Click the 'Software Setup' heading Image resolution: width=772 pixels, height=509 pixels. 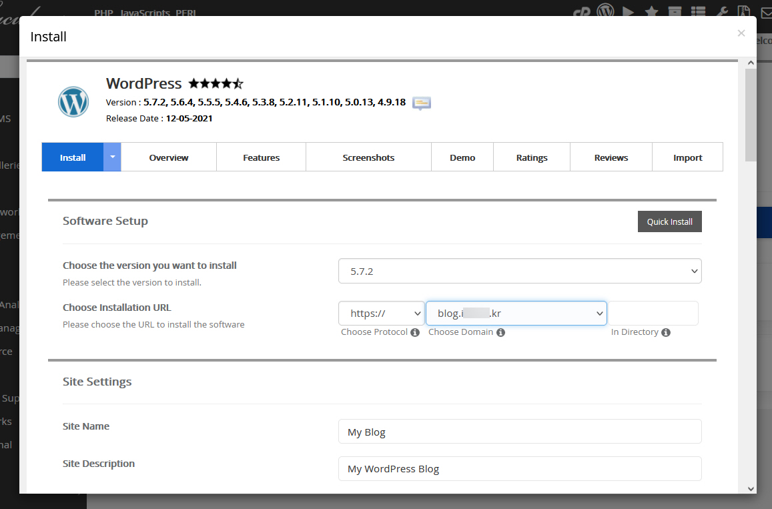tap(105, 221)
